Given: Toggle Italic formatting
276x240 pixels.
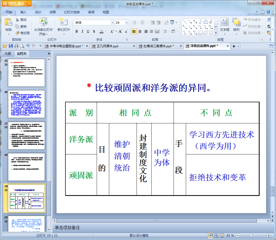Looking at the screenshot, I should click(82, 31).
